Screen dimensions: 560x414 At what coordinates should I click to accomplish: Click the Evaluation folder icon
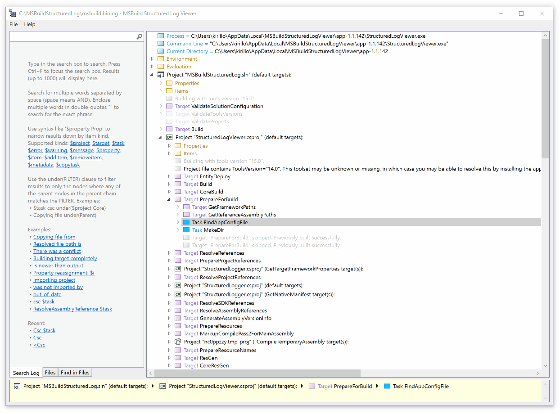coord(161,67)
